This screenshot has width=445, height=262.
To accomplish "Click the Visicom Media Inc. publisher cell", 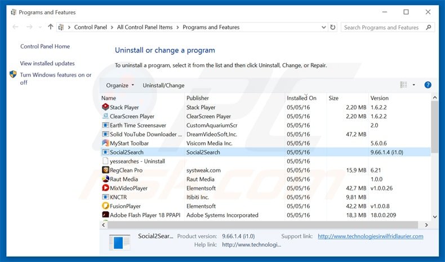I will click(209, 143).
